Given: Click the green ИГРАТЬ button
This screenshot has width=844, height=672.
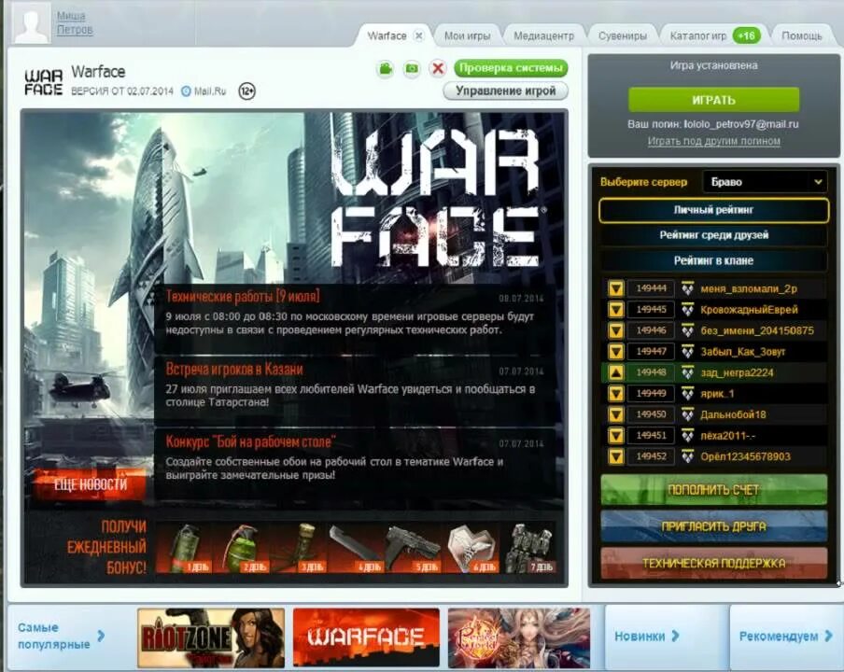Looking at the screenshot, I should coord(713,100).
